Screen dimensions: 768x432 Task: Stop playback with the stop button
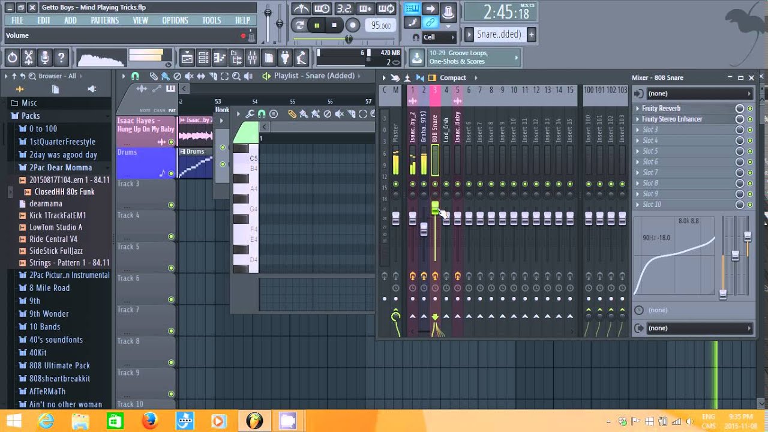[334, 25]
